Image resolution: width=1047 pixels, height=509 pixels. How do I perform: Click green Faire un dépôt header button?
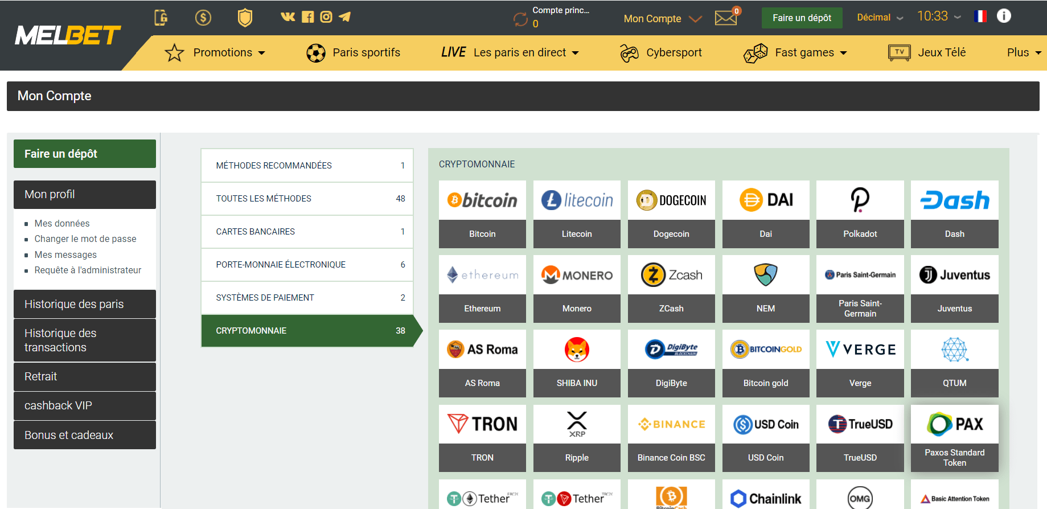pos(802,18)
